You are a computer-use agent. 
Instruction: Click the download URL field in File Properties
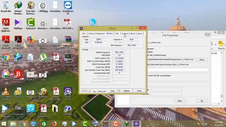(x=178, y=65)
